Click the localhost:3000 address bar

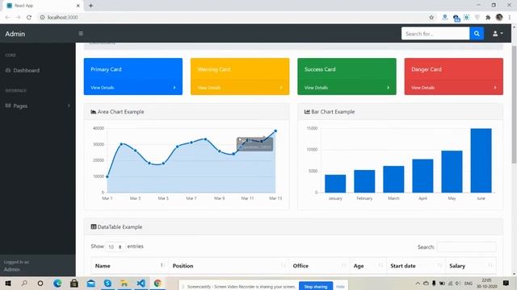(x=231, y=18)
